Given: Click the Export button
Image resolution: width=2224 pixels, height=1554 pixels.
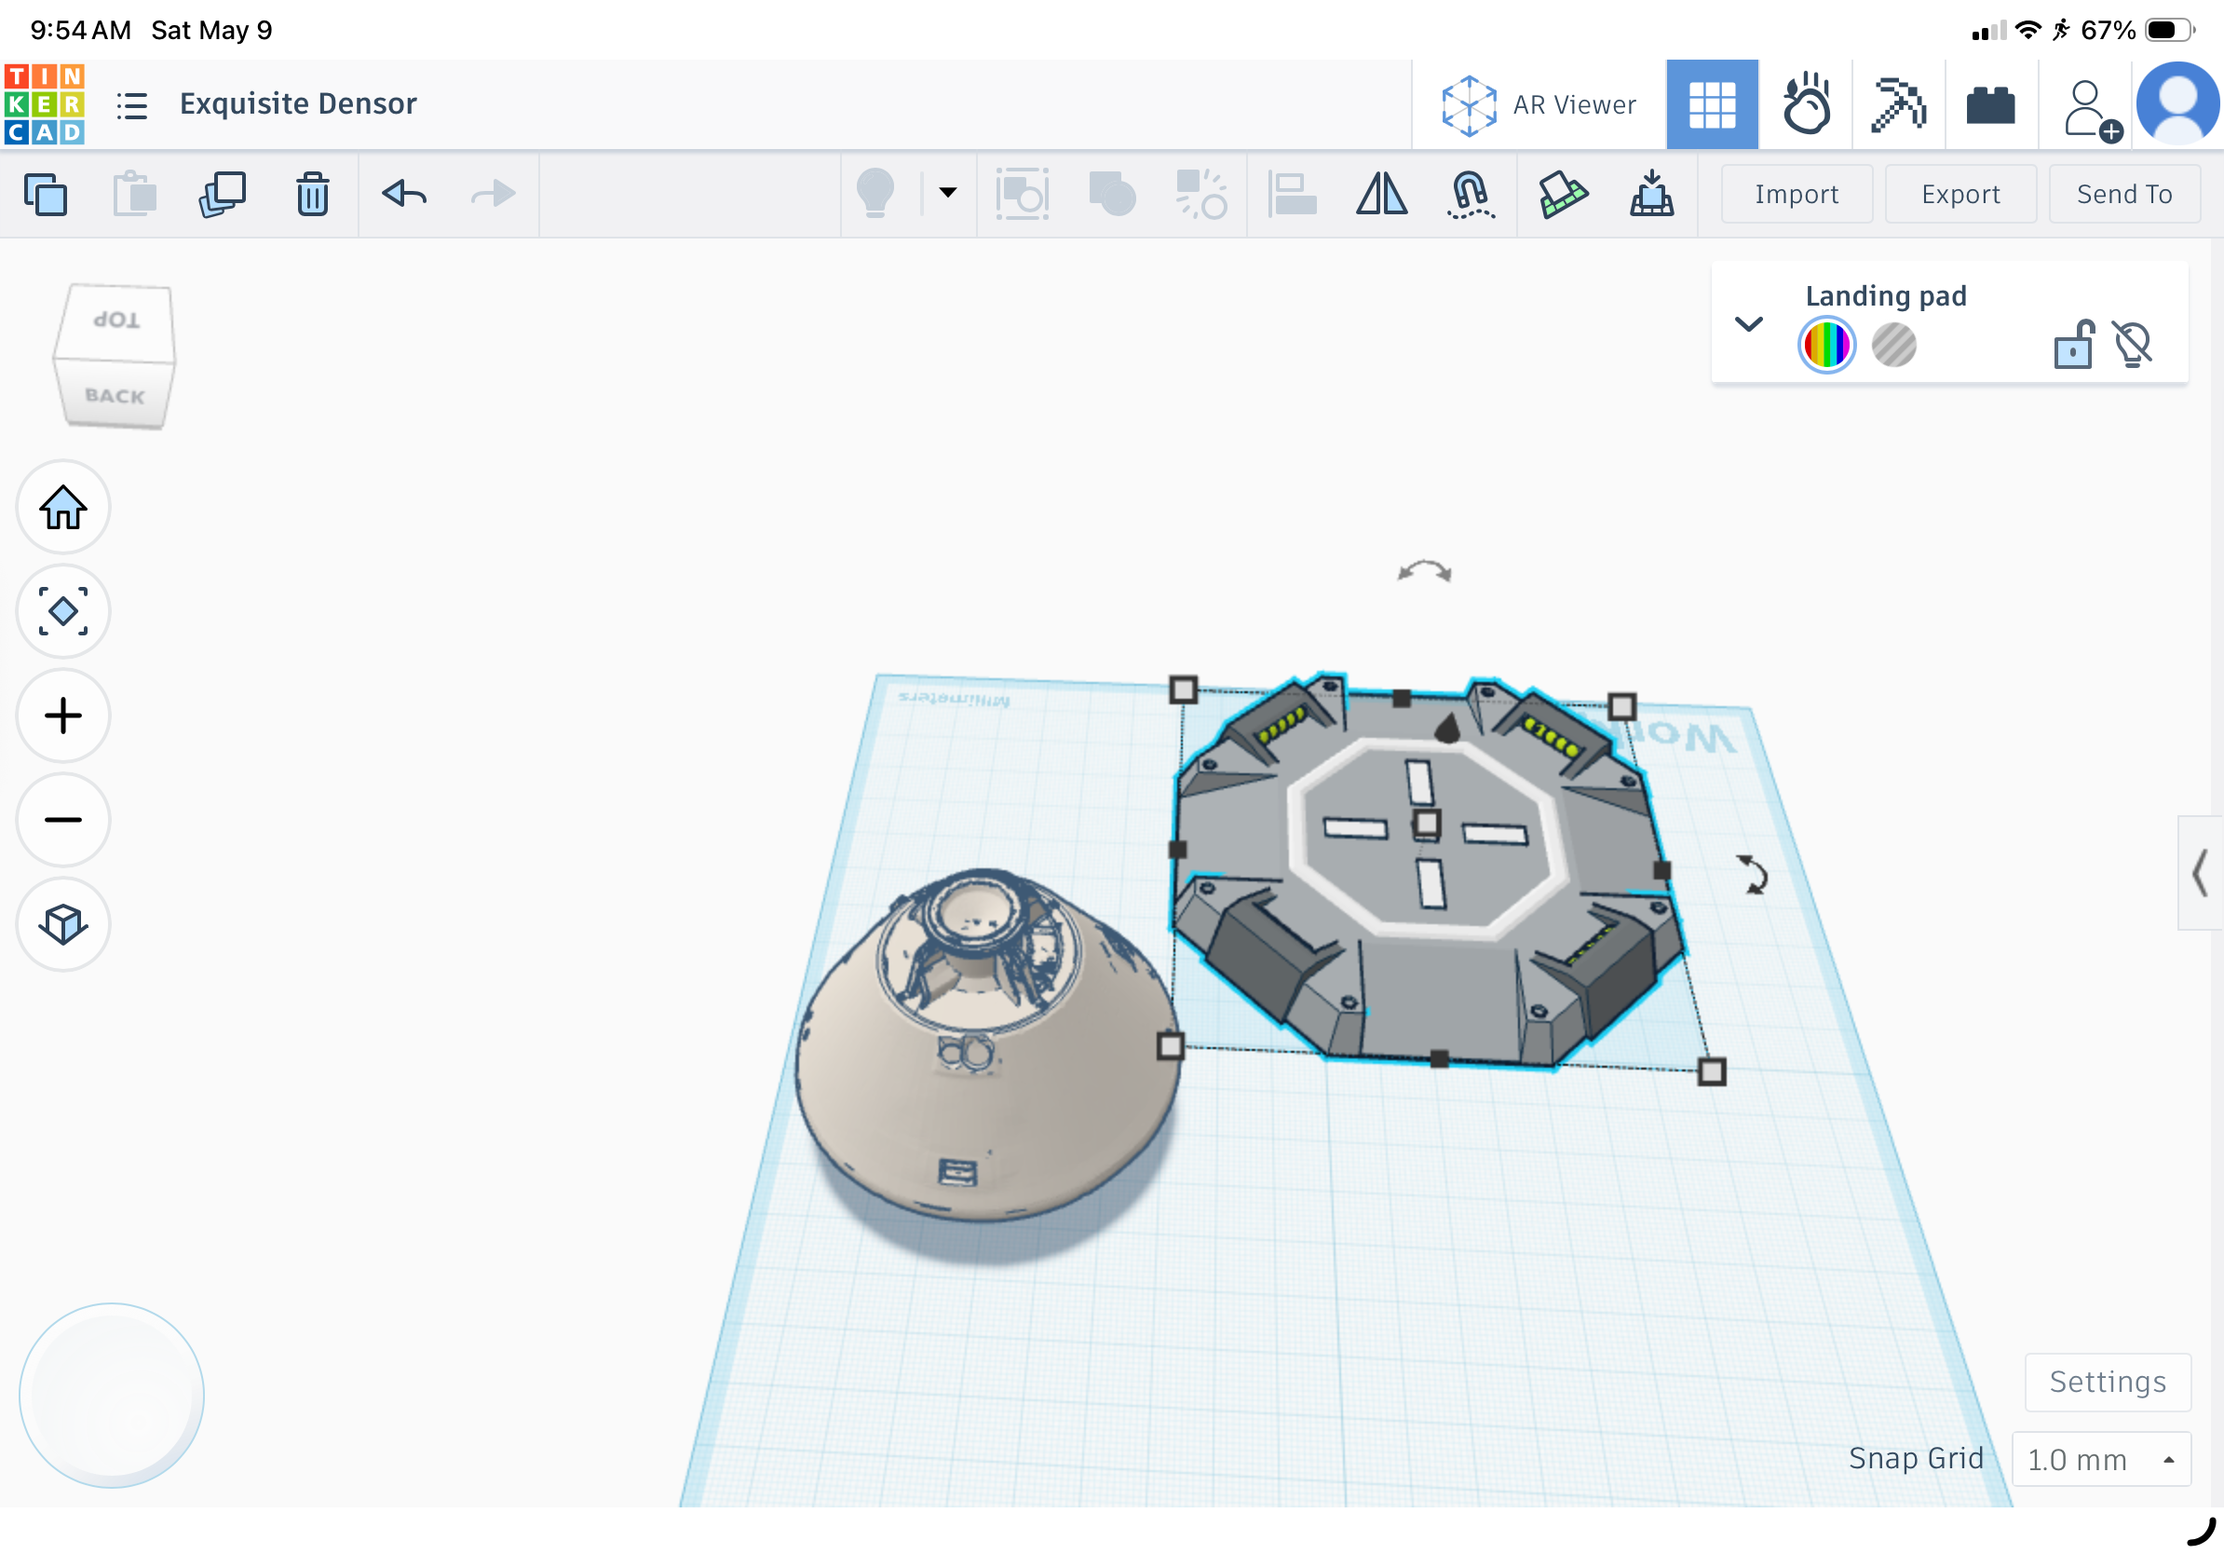Looking at the screenshot, I should tap(1960, 195).
